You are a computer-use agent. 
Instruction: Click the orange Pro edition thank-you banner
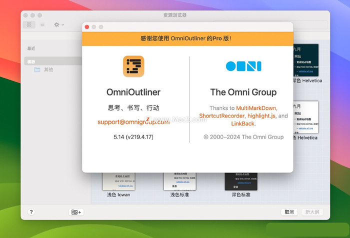pyautogui.click(x=187, y=38)
